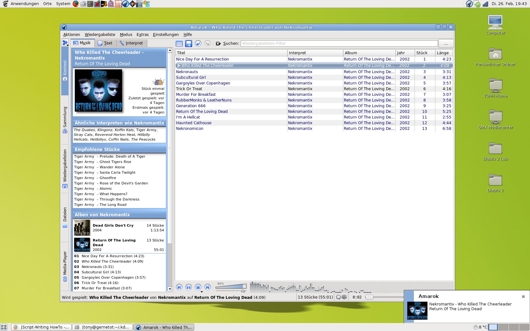
Task: Skip to next track
Action: (x=208, y=287)
